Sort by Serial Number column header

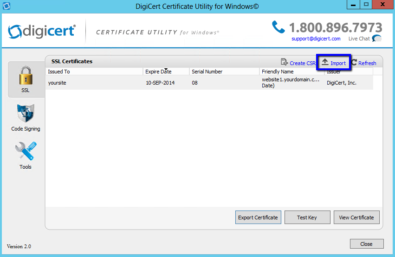click(x=224, y=72)
